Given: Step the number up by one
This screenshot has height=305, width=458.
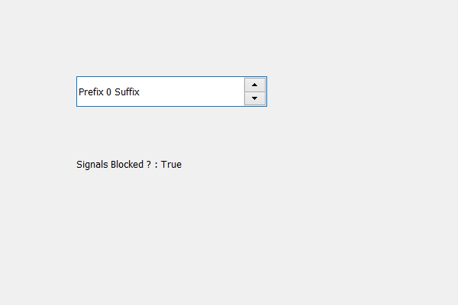Looking at the screenshot, I should point(254,85).
